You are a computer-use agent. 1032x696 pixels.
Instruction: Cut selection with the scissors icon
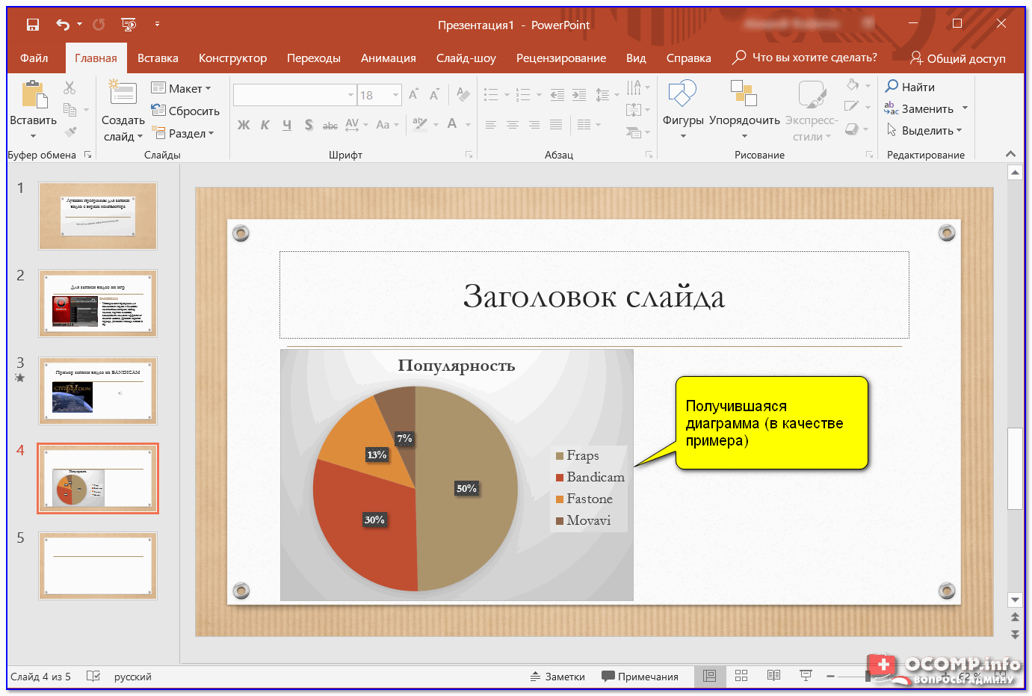69,88
